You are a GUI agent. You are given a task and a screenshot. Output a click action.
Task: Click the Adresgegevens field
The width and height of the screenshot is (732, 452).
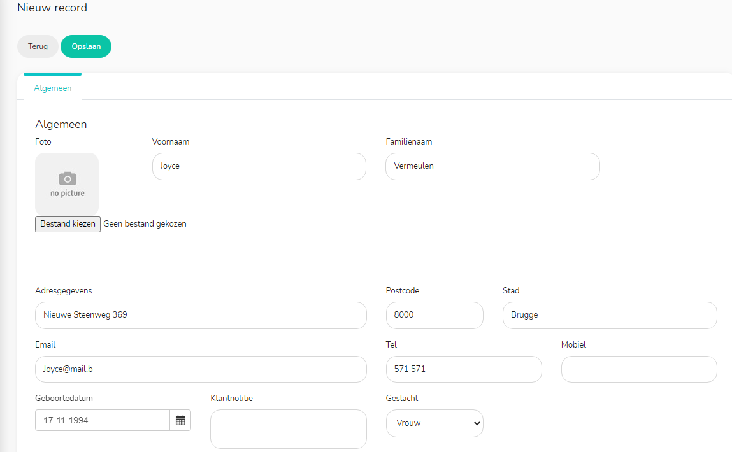point(201,315)
